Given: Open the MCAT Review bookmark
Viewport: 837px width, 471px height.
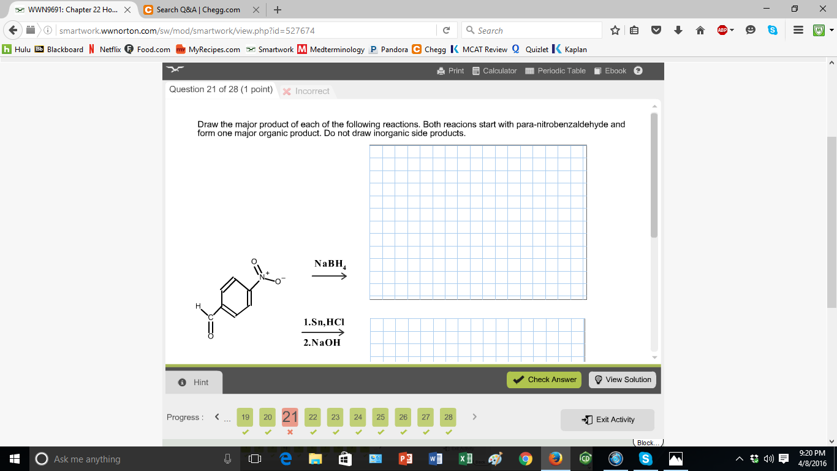Looking at the screenshot, I should click(479, 49).
